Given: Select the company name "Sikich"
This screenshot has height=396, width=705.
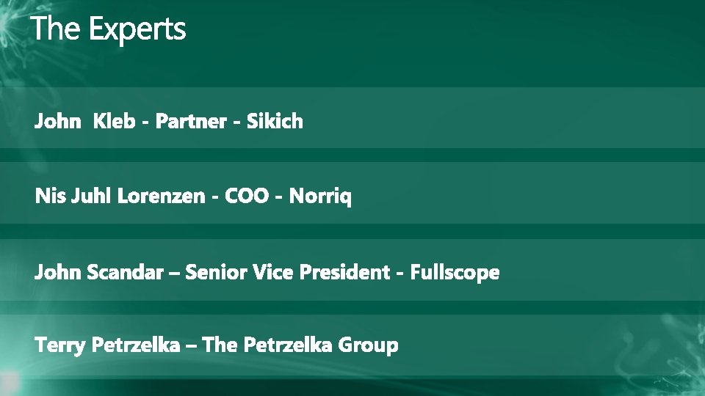Looking at the screenshot, I should coord(275,122).
